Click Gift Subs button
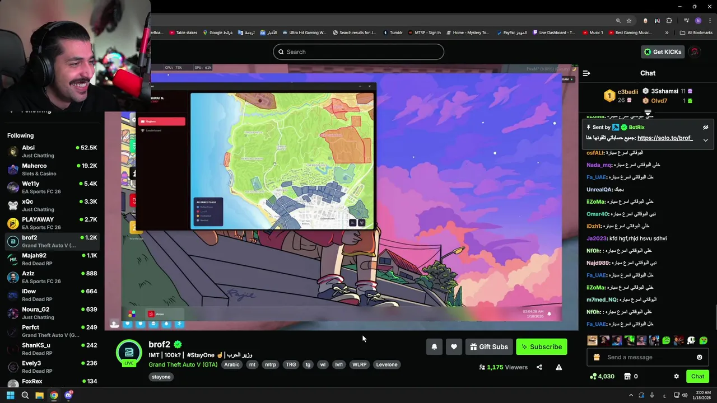Screen dimensions: 717x403 [x=489, y=347]
